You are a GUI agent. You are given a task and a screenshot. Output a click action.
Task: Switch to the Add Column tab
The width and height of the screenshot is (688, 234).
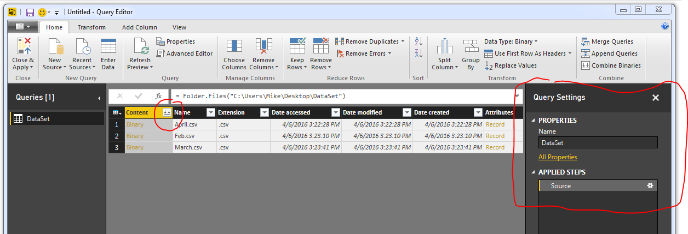click(x=139, y=27)
